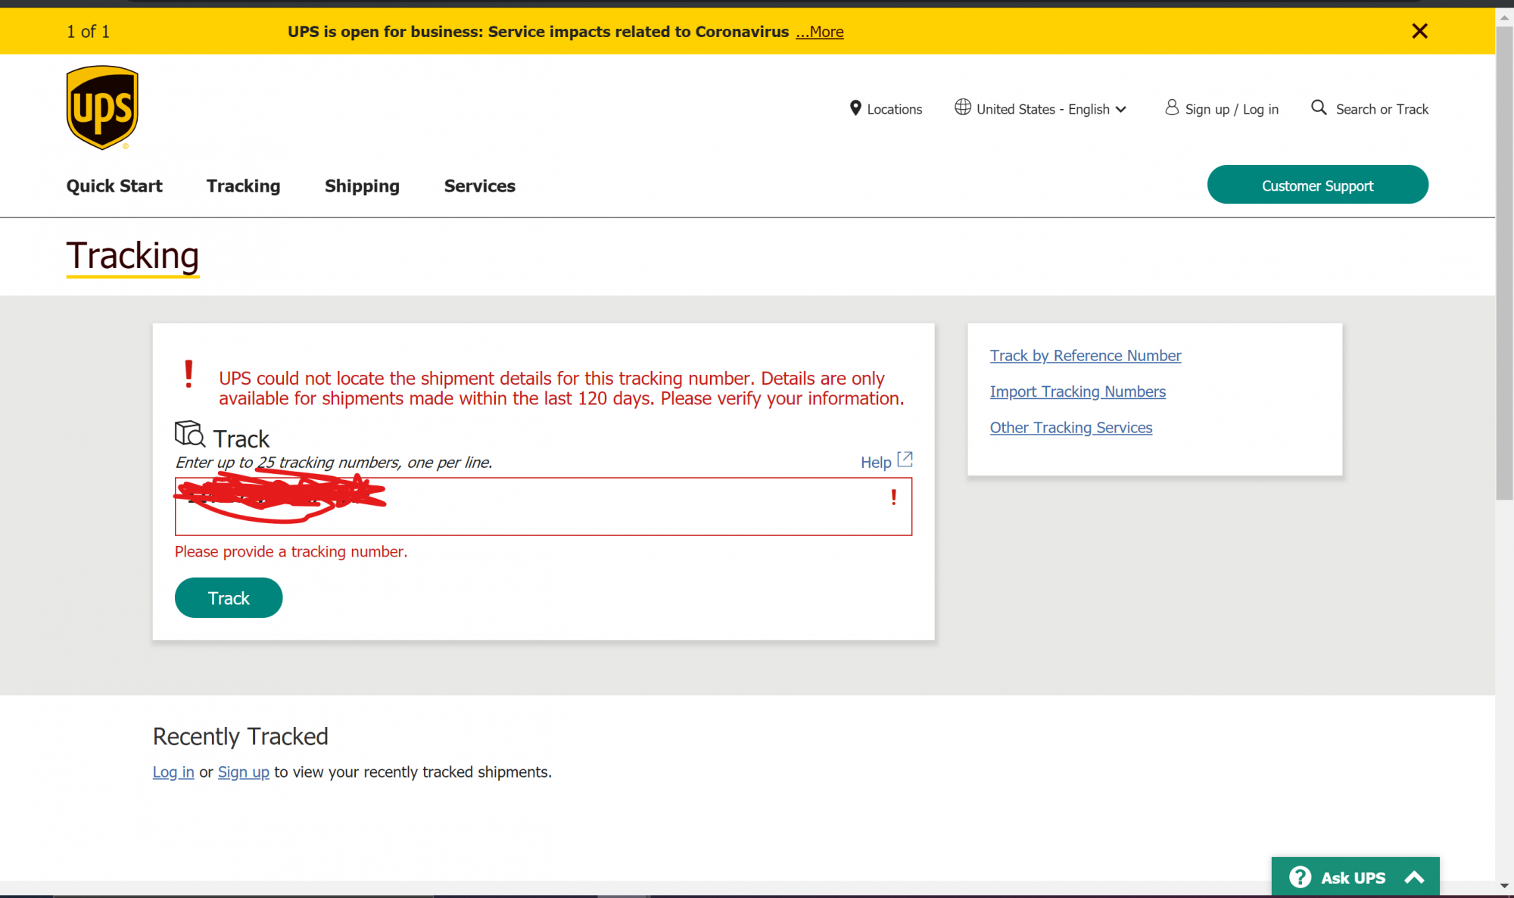Click the Ask UPS chat label
The image size is (1514, 898).
[1353, 878]
